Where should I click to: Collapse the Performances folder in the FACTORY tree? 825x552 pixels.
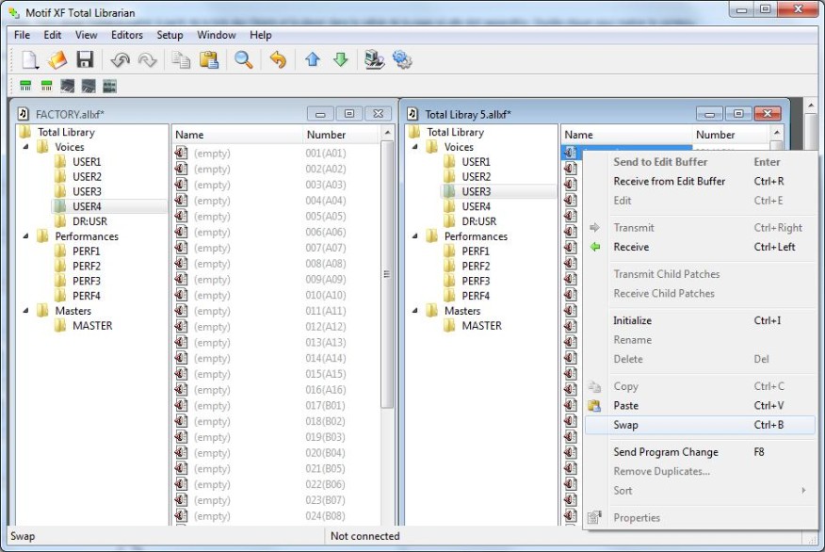25,236
